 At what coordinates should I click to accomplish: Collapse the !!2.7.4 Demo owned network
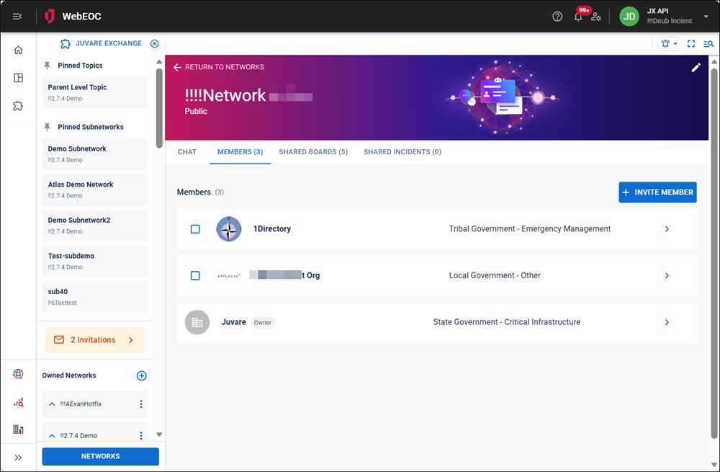[x=52, y=436]
